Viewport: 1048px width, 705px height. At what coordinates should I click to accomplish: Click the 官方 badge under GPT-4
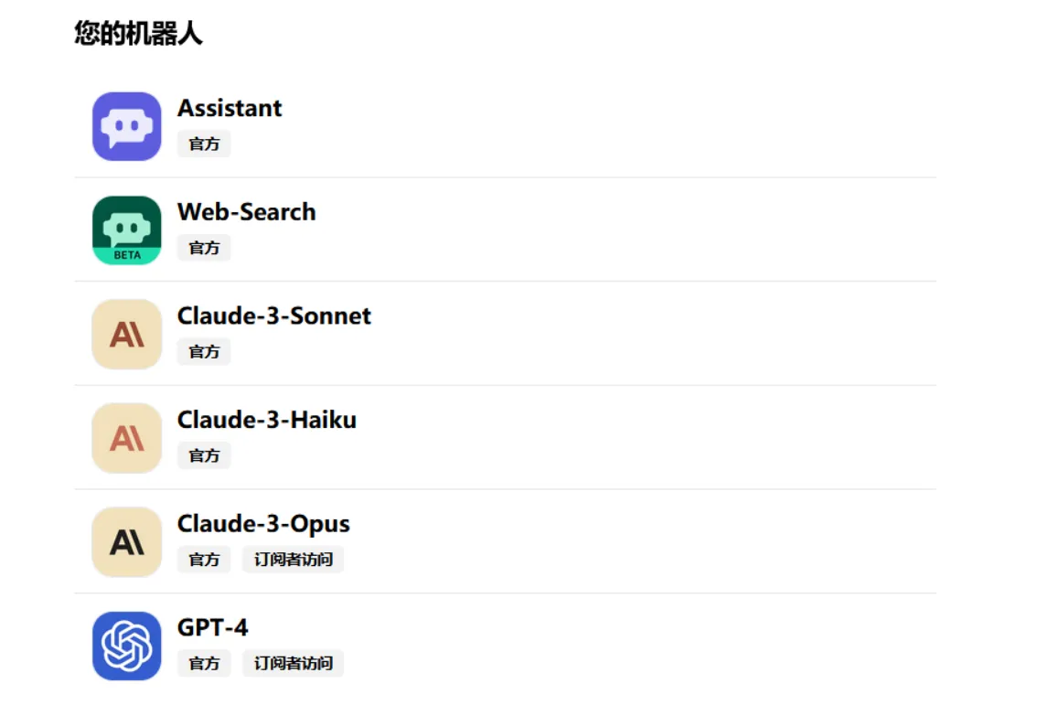204,663
